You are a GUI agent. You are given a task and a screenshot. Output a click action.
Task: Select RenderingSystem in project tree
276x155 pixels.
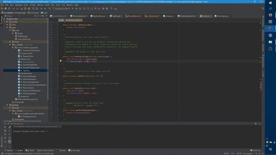tap(29, 93)
